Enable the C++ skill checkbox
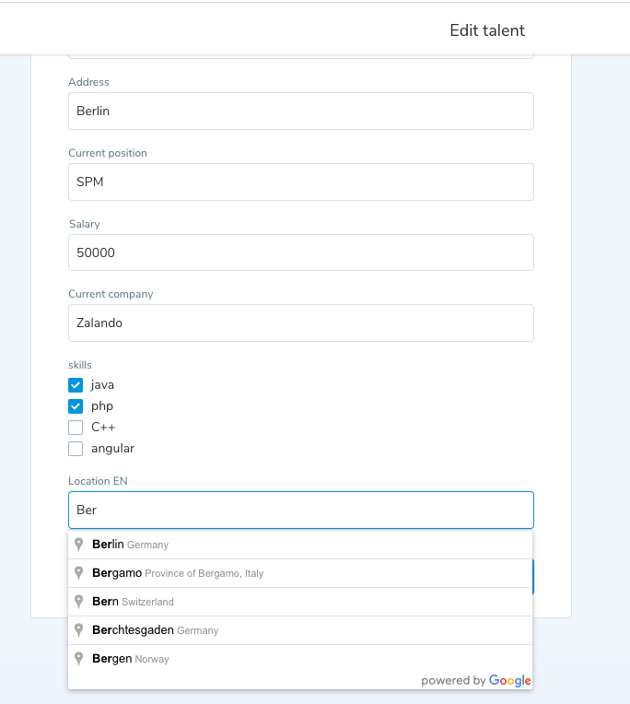This screenshot has width=630, height=704. 76,428
